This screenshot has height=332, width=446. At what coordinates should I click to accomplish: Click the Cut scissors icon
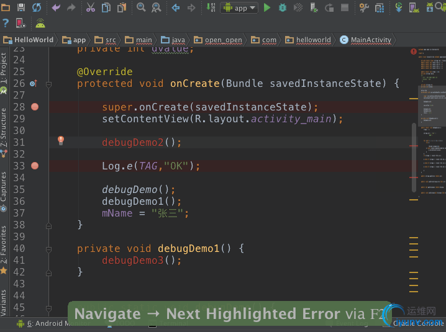(x=91, y=7)
